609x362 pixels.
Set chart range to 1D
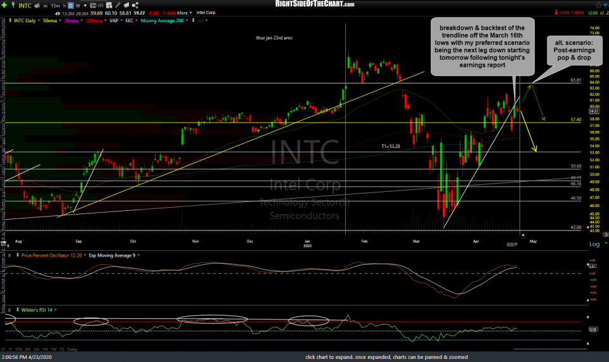tap(62, 349)
